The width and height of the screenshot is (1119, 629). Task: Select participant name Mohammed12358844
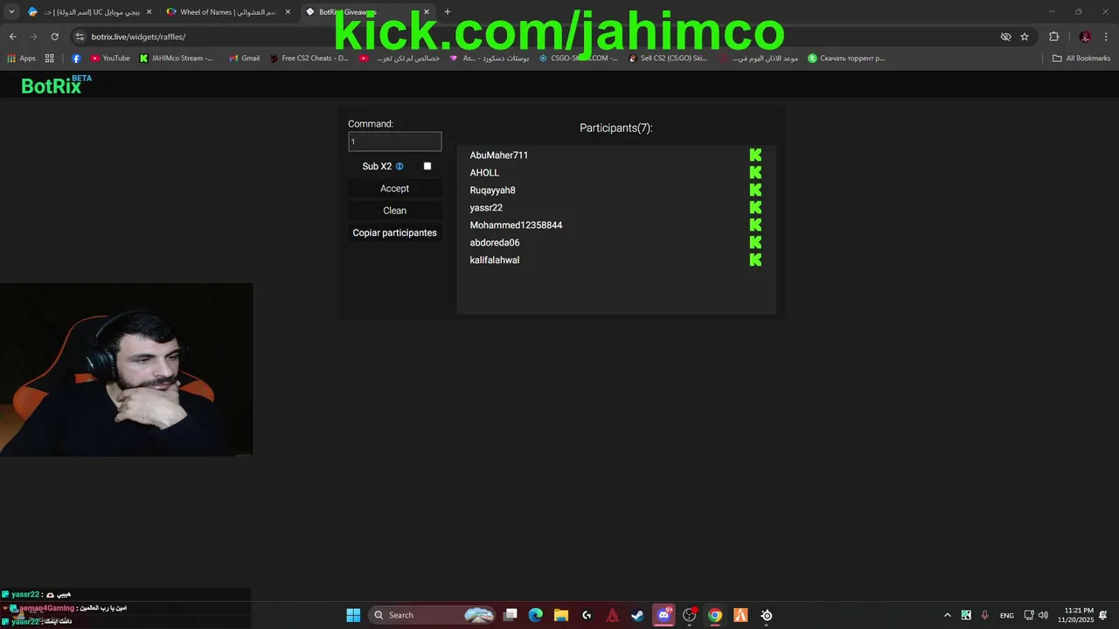516,225
